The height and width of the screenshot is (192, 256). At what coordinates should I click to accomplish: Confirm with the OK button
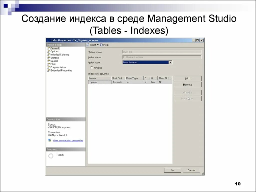(172, 170)
